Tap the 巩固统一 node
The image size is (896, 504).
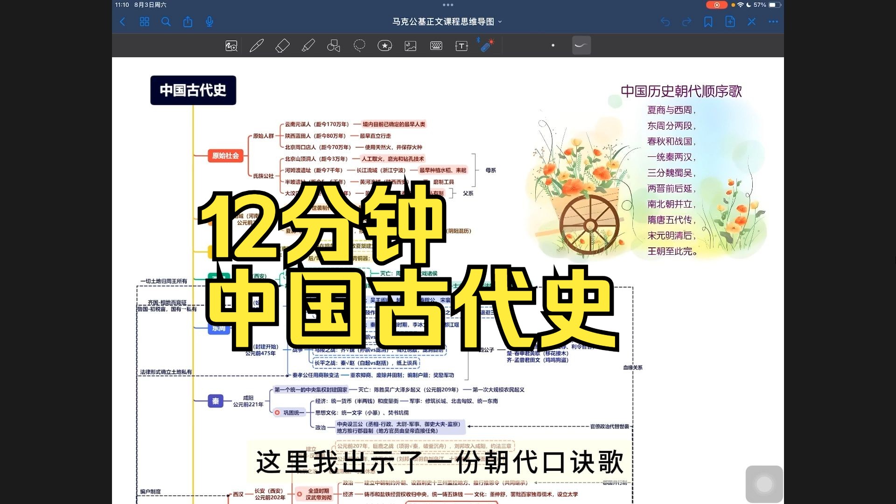pyautogui.click(x=289, y=413)
